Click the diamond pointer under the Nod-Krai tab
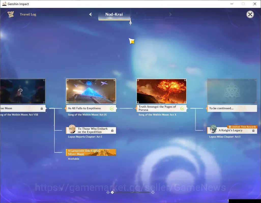261x203 pixels. [x=130, y=23]
